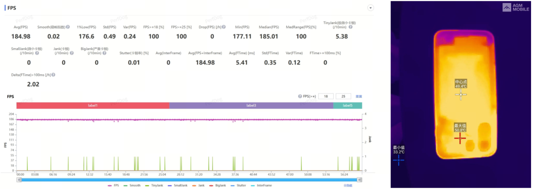
Task: Click the Avg(FTime) value 5.41
Action: tap(242, 63)
